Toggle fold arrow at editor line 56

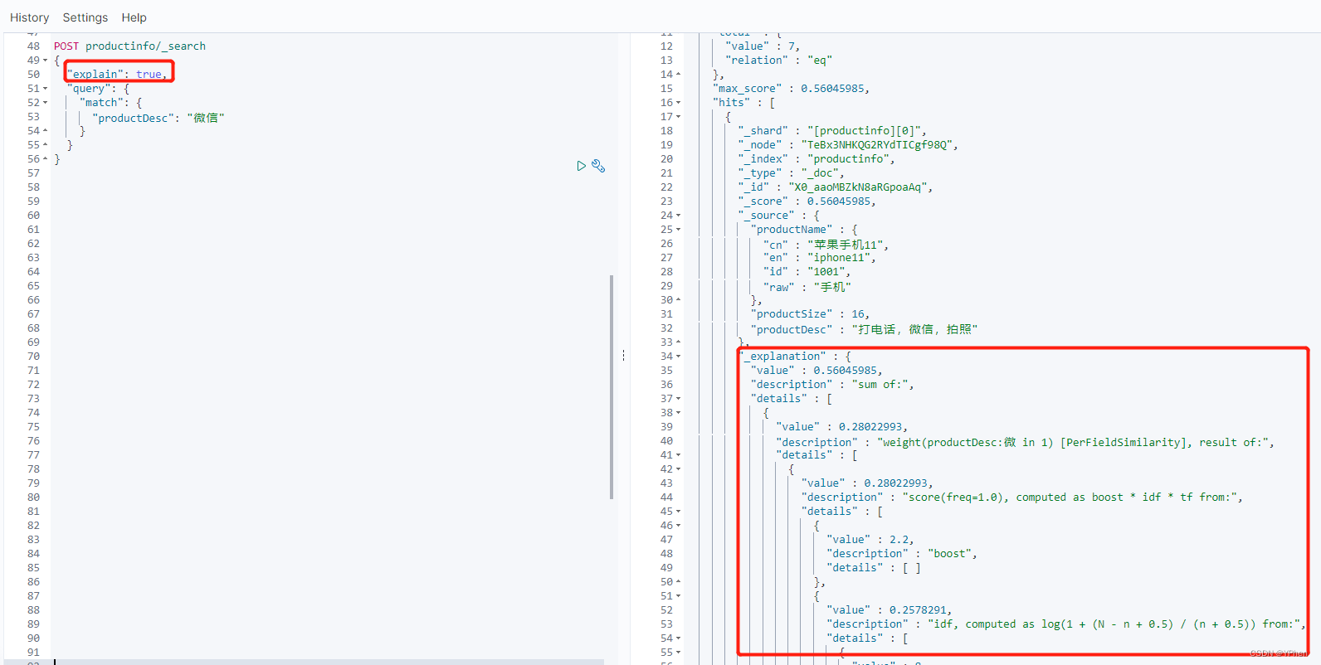click(45, 159)
